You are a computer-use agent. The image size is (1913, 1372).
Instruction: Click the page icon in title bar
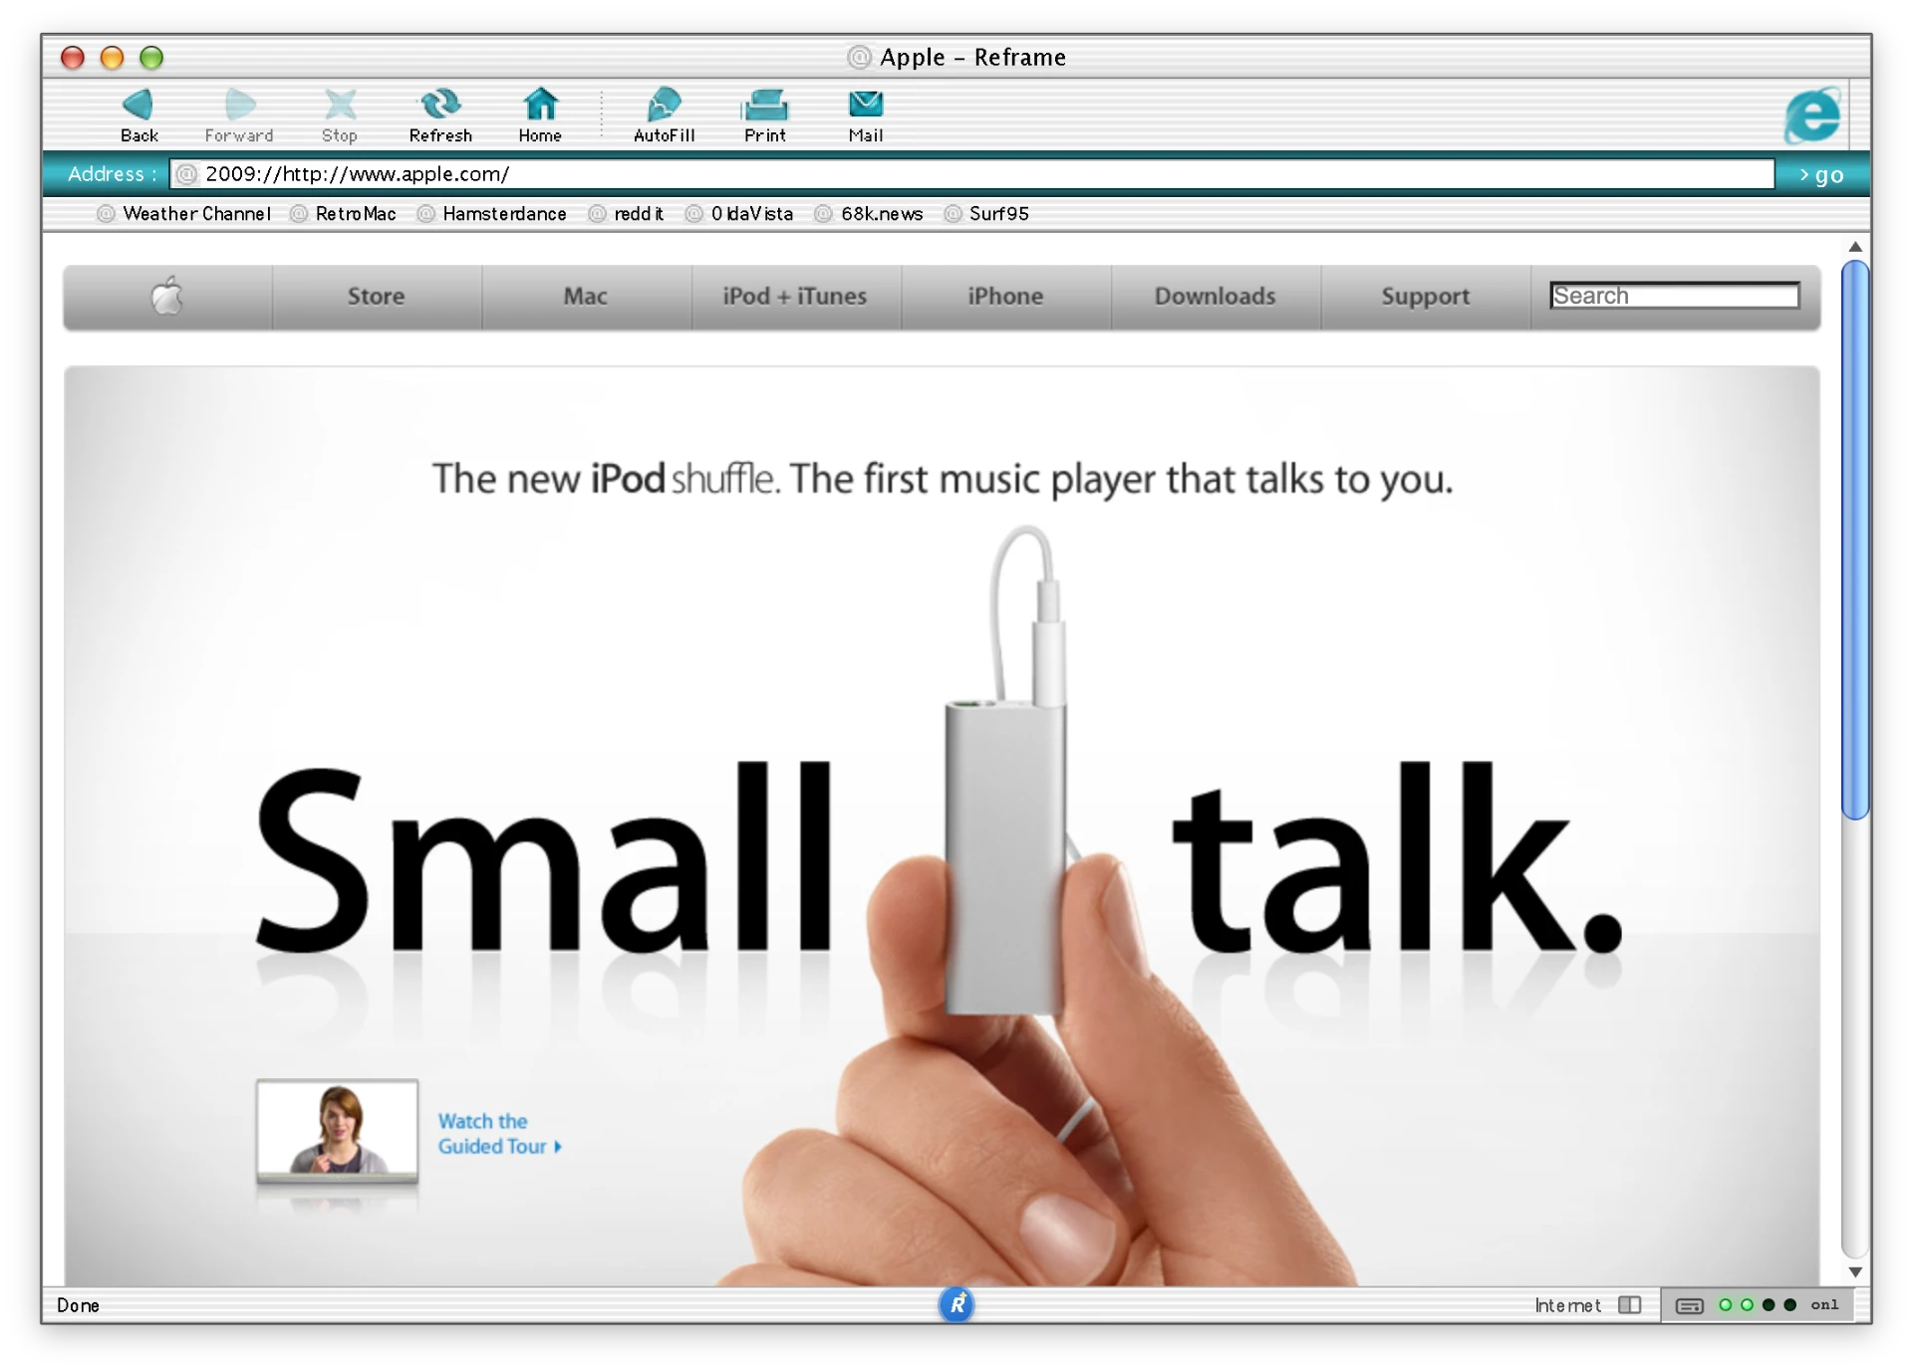[859, 58]
